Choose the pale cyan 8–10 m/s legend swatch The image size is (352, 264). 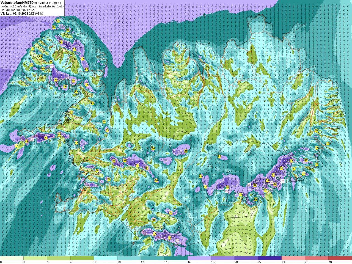(106, 258)
